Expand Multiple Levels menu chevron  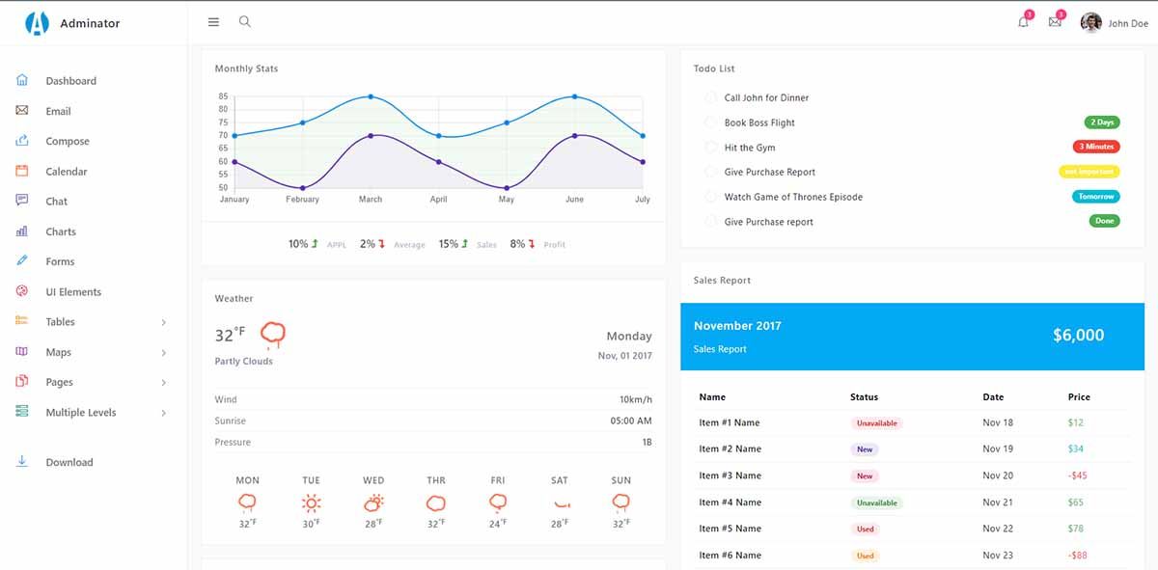pyautogui.click(x=163, y=413)
